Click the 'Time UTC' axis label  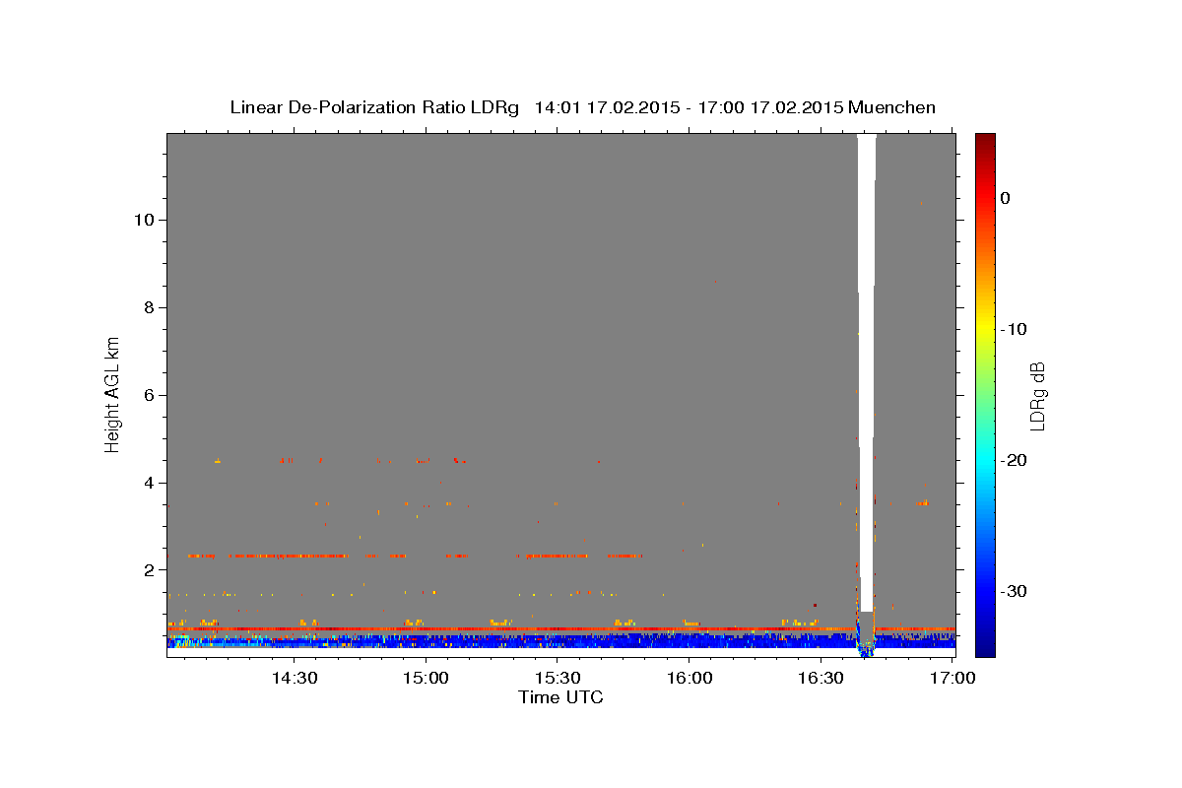tap(560, 697)
